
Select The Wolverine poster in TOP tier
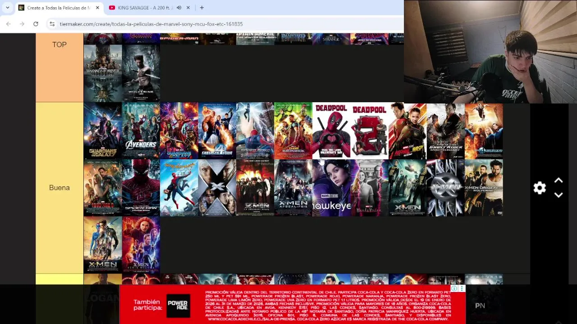(141, 73)
